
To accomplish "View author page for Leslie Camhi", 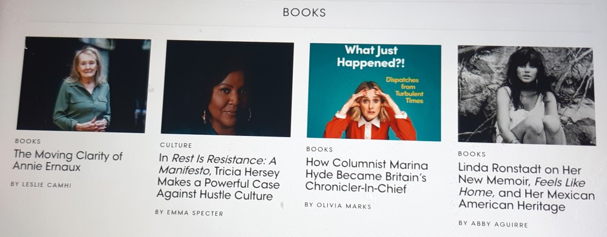I will click(41, 184).
